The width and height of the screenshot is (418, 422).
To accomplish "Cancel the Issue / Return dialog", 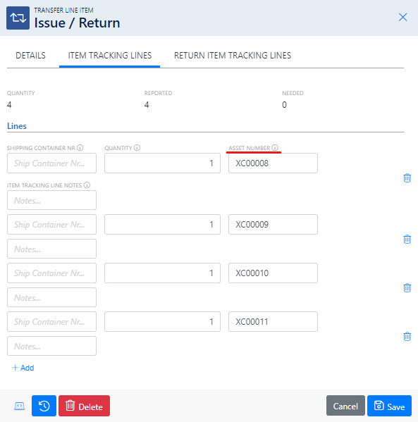I will tap(345, 406).
